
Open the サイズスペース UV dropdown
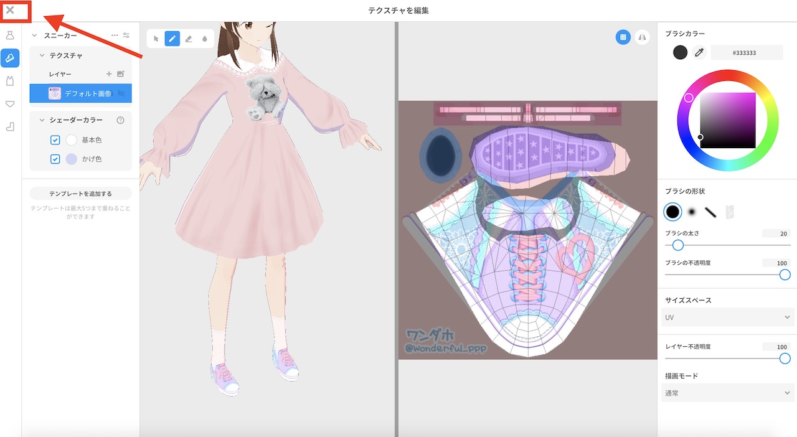[x=727, y=317]
